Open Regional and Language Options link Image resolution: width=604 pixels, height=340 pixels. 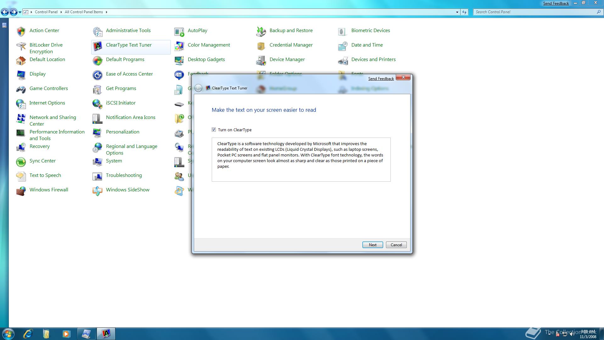tap(131, 150)
